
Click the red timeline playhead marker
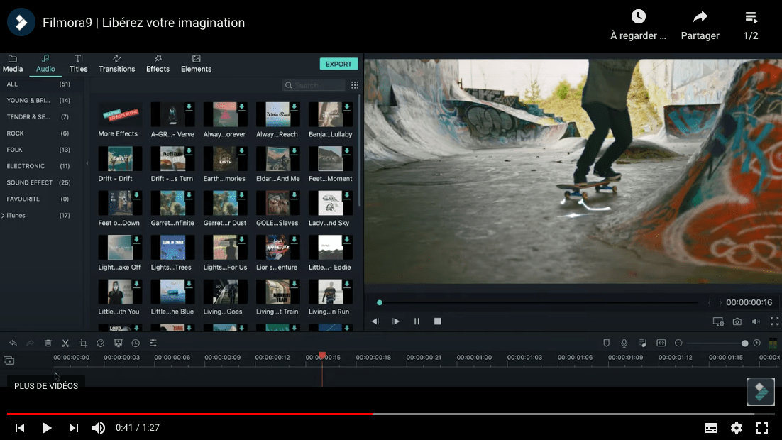[322, 355]
